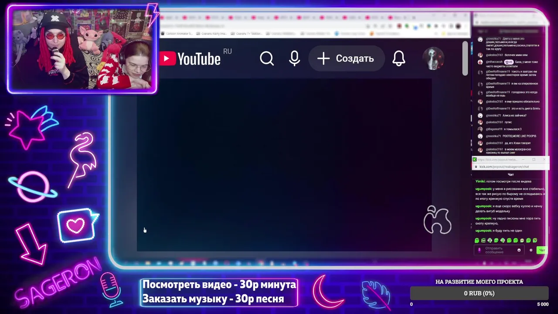558x314 pixels.
Task: Open the YouTube account avatar menu
Action: coord(433,58)
